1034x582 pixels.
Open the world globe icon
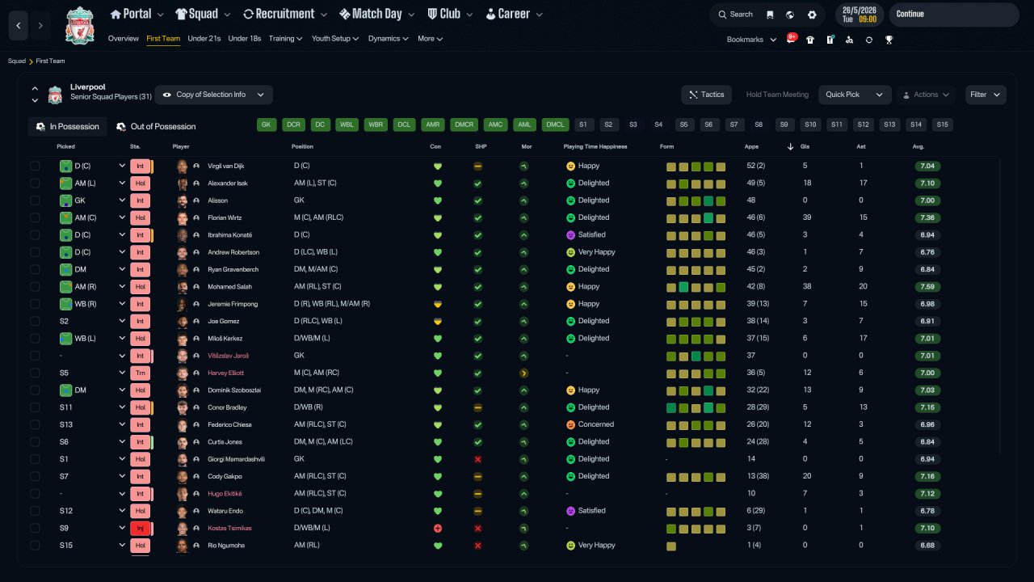[x=790, y=15]
